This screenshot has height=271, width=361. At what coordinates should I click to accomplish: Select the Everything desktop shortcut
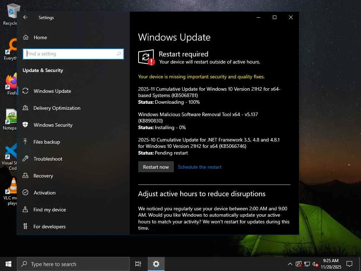pyautogui.click(x=10, y=49)
